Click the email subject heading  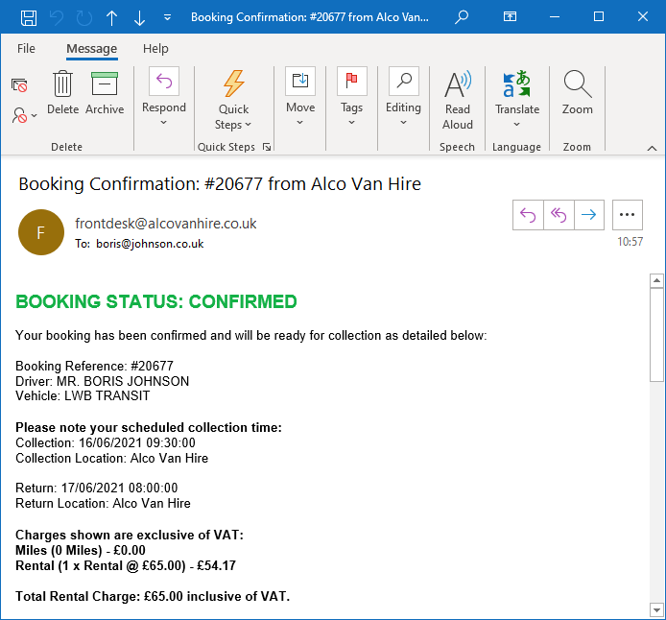click(220, 184)
